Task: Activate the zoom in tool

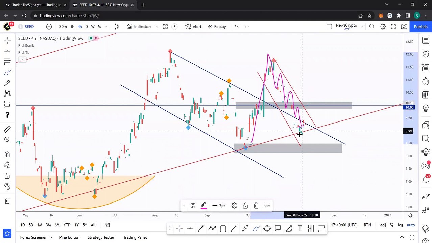Action: point(7,140)
